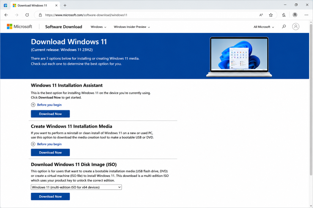Close the Download Windows 11 tab
The height and width of the screenshot is (208, 313).
(56, 5)
